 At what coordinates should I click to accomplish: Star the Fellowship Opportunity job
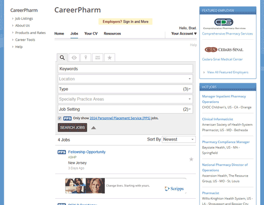pyautogui.click(x=191, y=159)
